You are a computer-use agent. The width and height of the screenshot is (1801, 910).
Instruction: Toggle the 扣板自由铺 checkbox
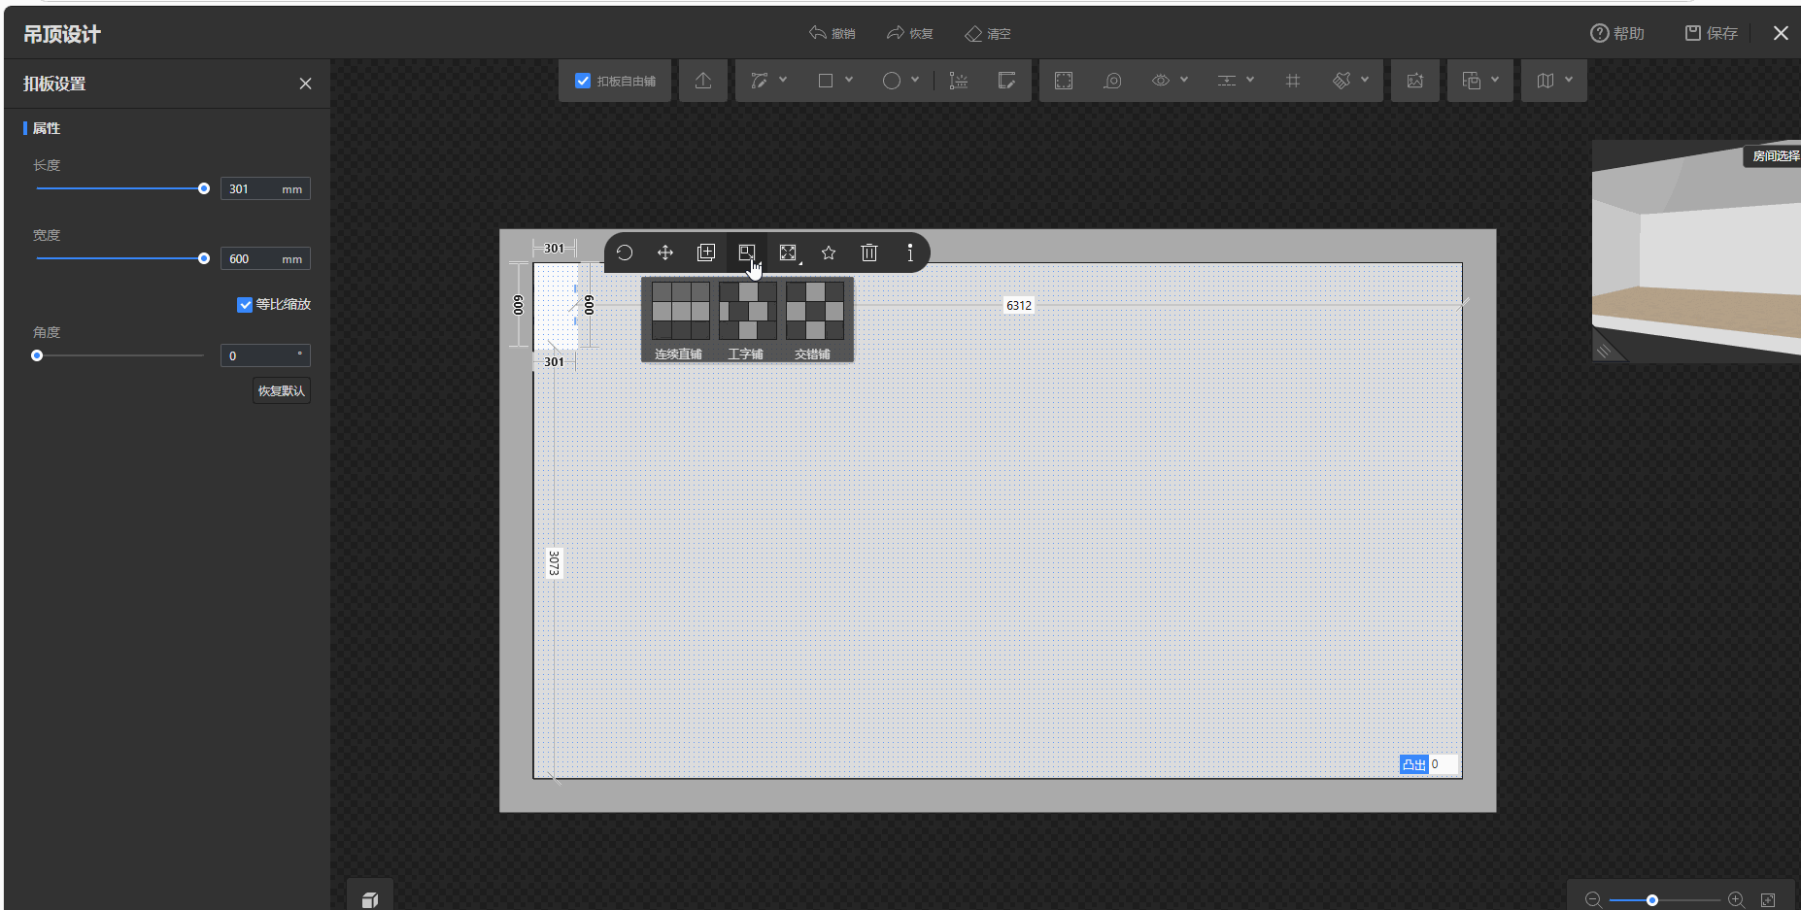583,81
